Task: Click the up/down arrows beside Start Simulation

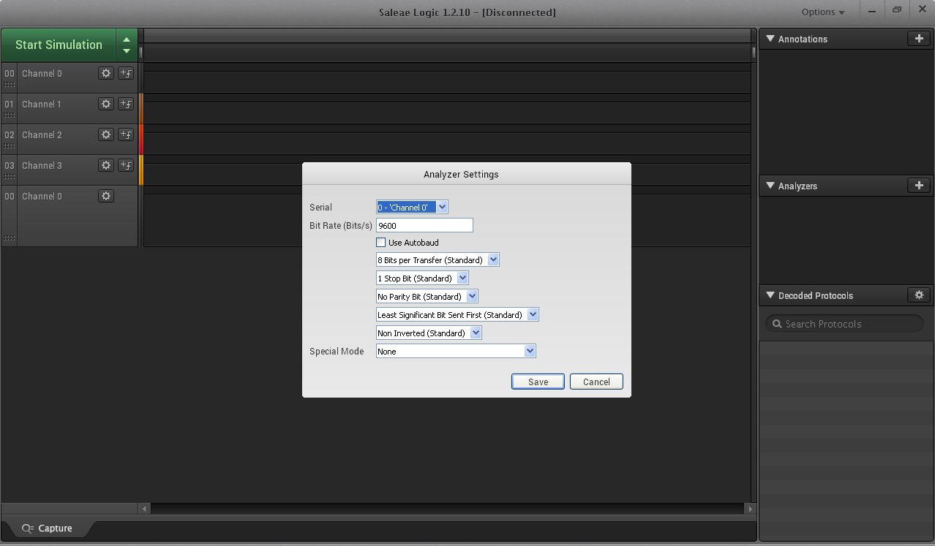Action: pos(127,45)
